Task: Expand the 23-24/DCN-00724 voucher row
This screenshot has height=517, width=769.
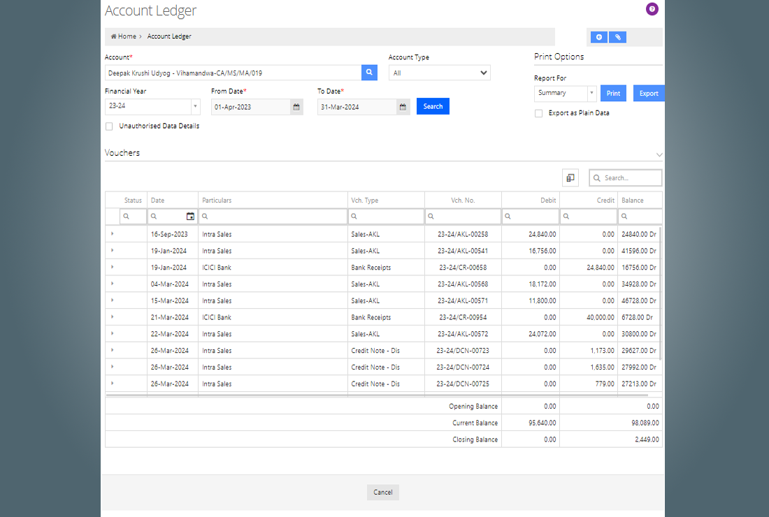Action: pos(113,367)
